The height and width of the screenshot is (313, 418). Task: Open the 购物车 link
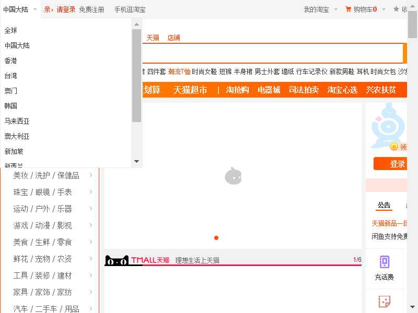[x=365, y=9]
